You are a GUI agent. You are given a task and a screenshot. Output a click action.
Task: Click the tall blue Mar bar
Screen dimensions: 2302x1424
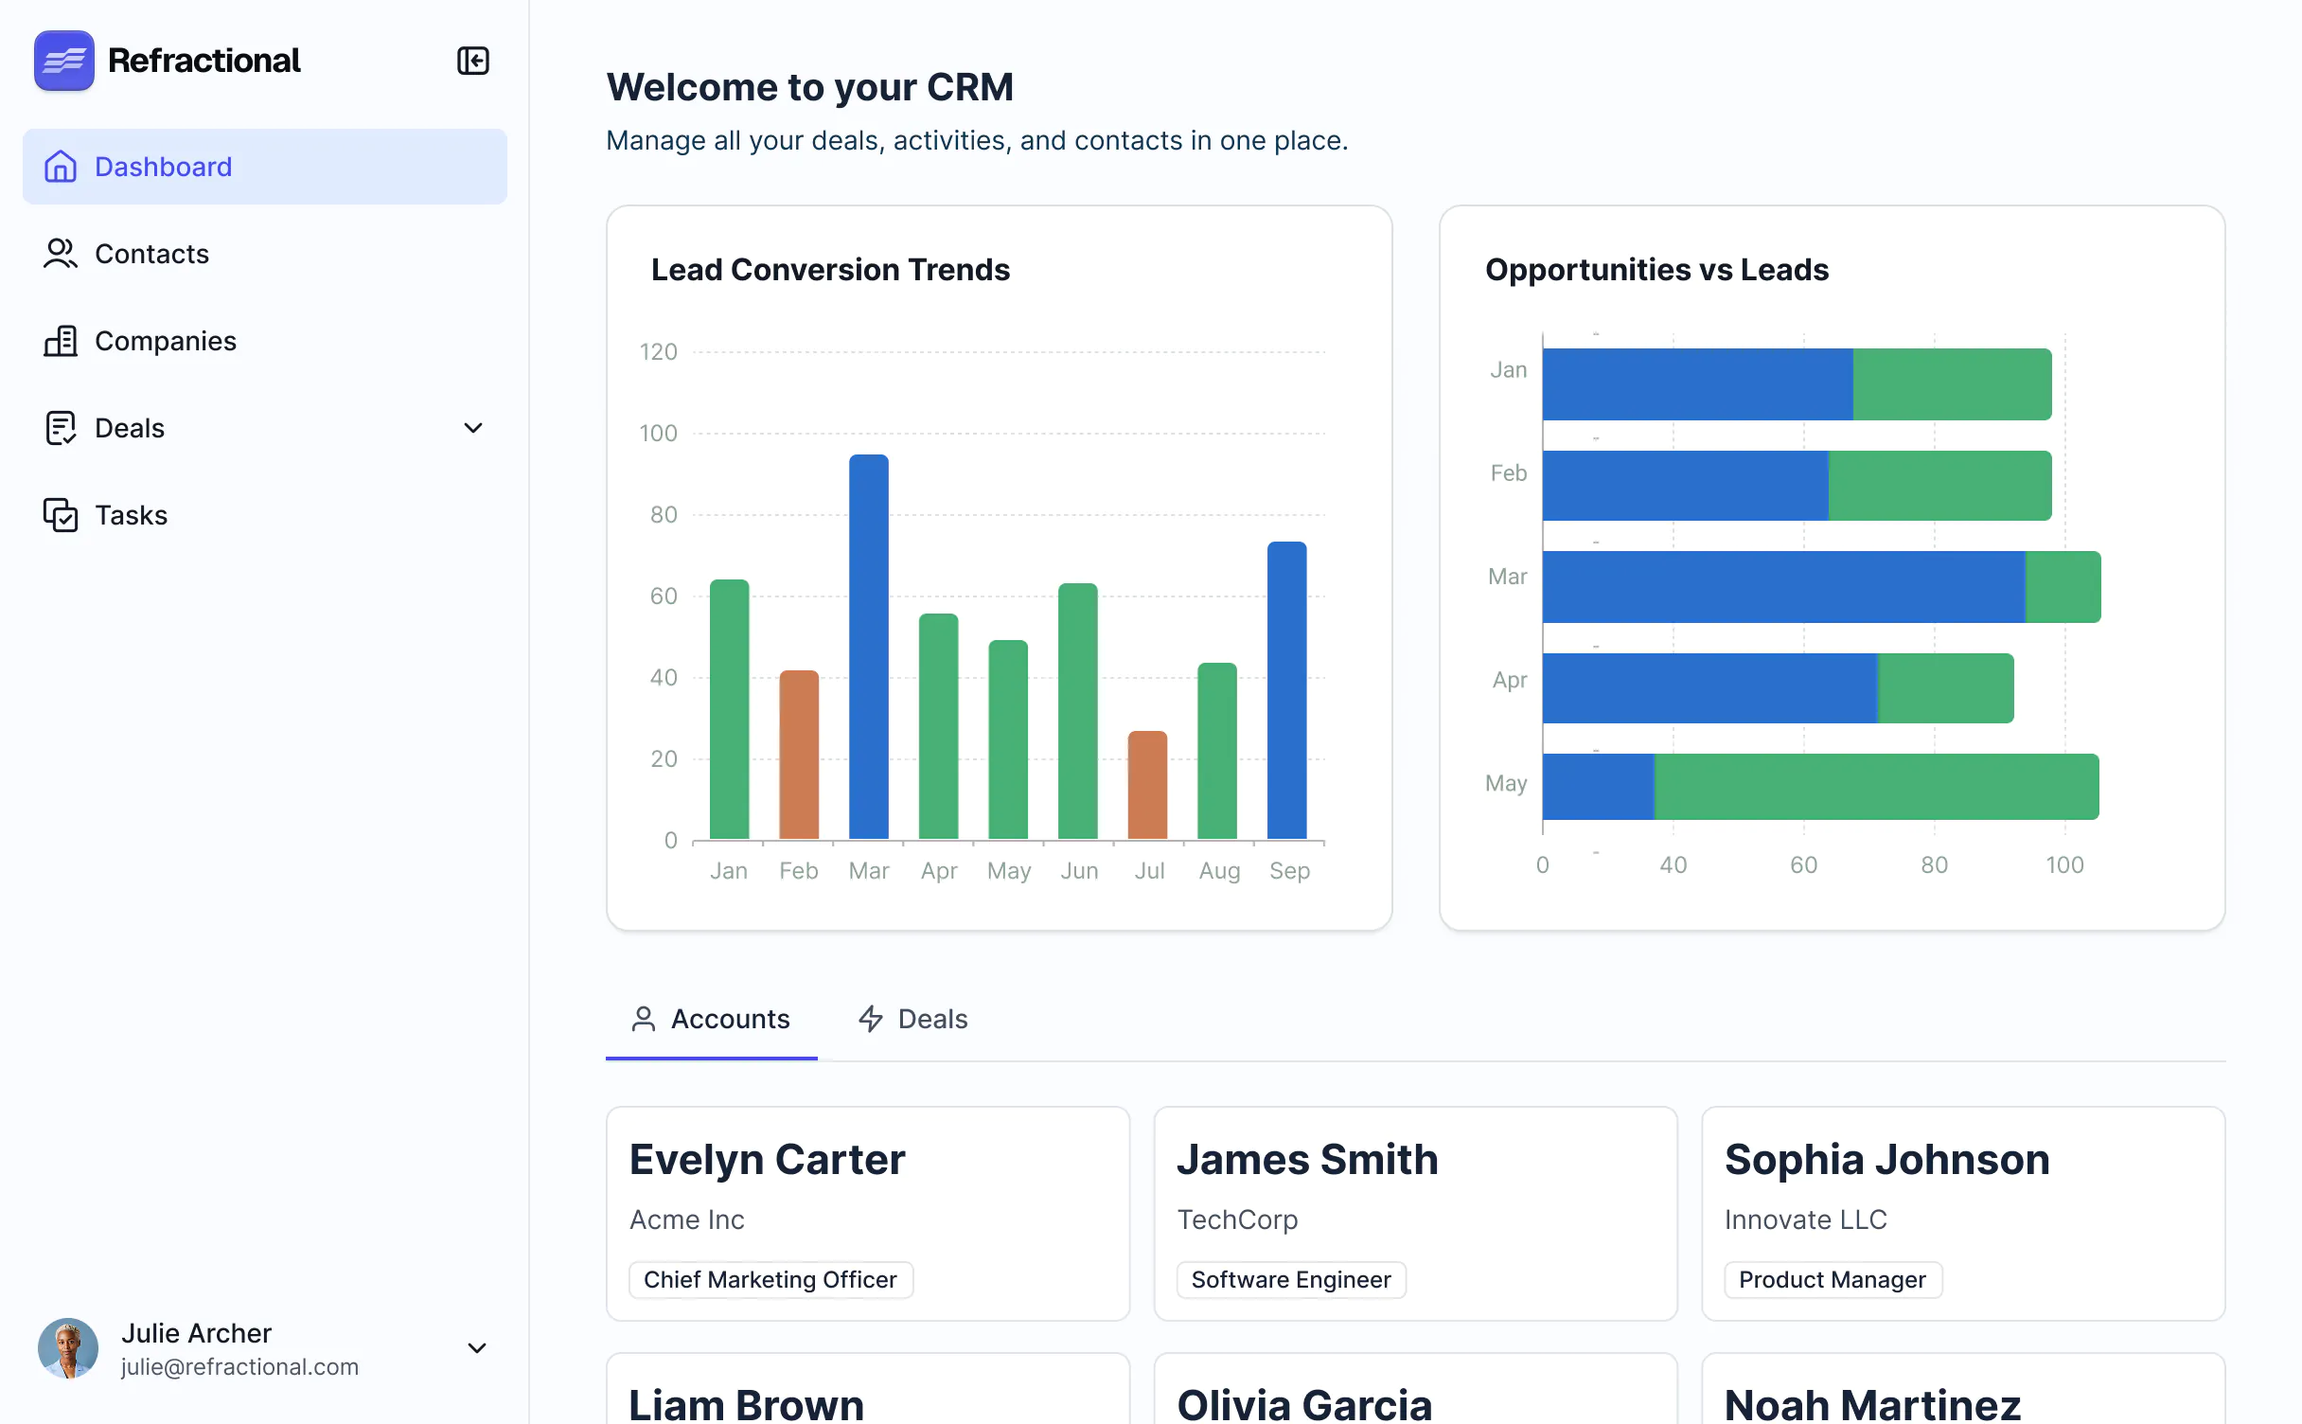[868, 646]
